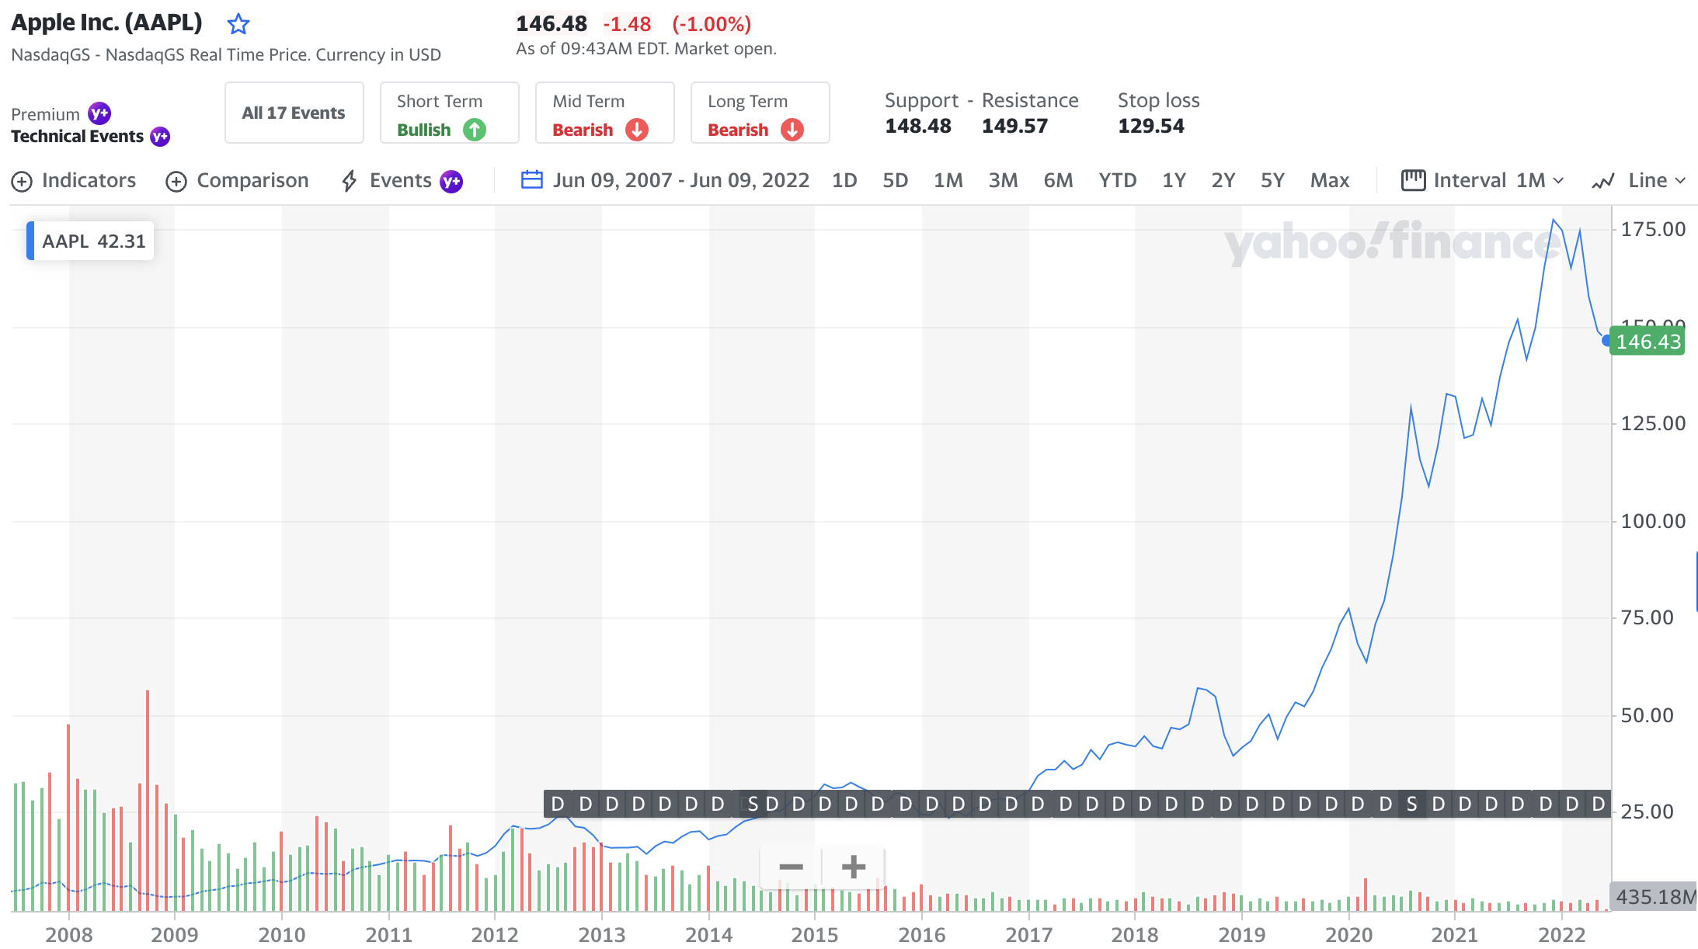This screenshot has width=1698, height=949.
Task: Open the Indicators menu
Action: point(74,181)
